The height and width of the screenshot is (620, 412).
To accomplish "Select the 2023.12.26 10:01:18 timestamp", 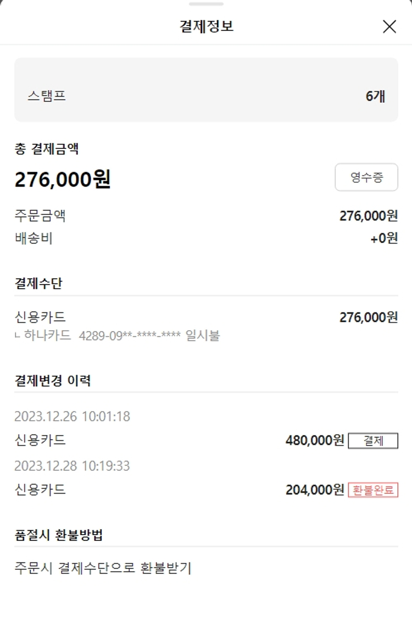I will (x=73, y=416).
